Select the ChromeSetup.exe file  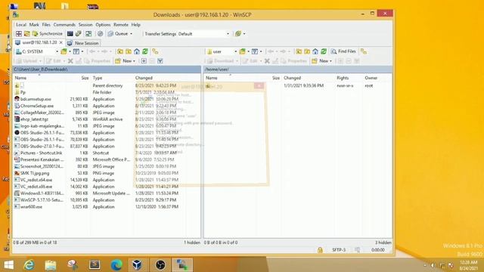[37, 106]
